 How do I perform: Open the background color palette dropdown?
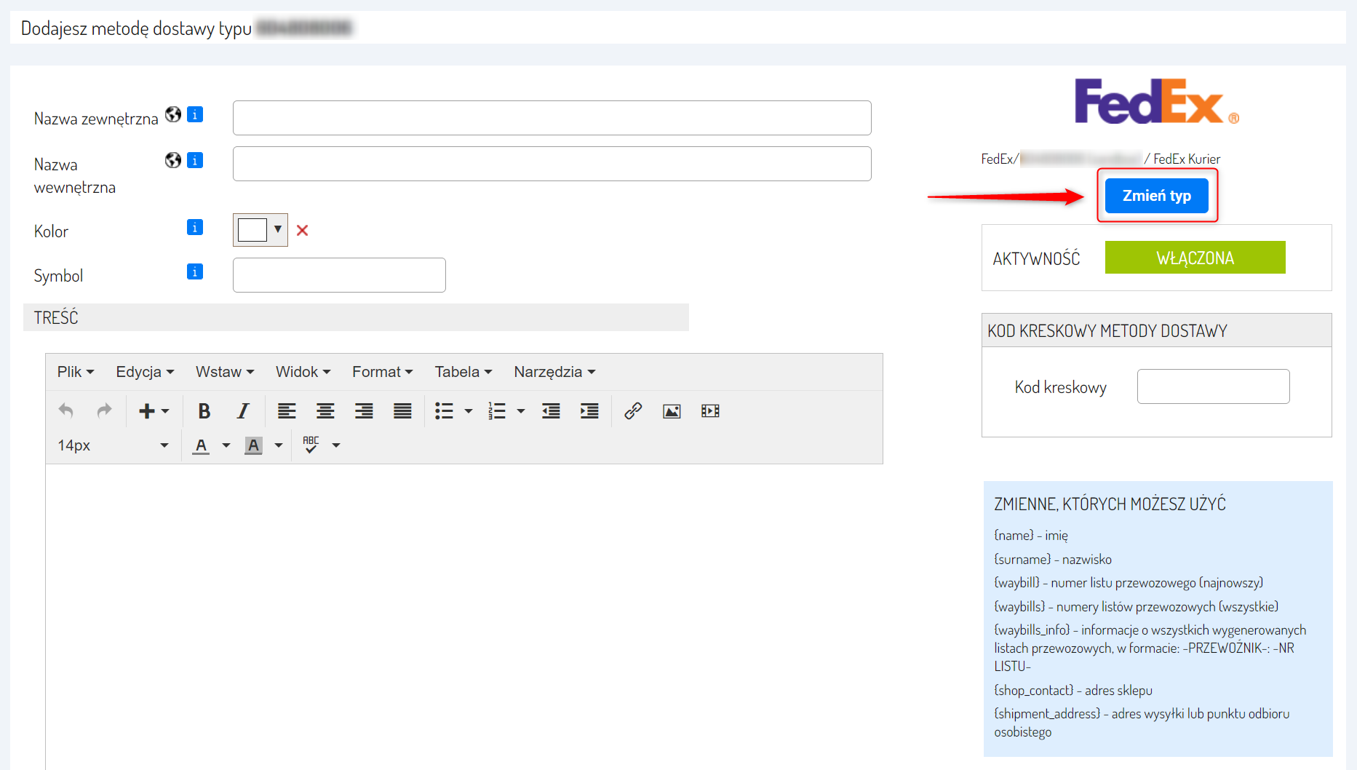pos(279,445)
